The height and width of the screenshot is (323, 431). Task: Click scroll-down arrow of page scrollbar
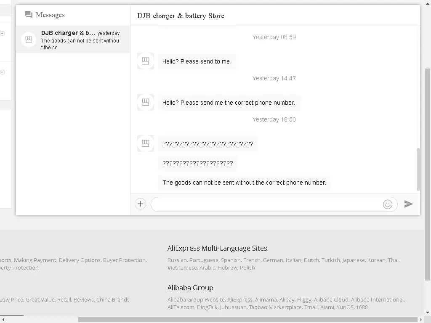(x=428, y=312)
